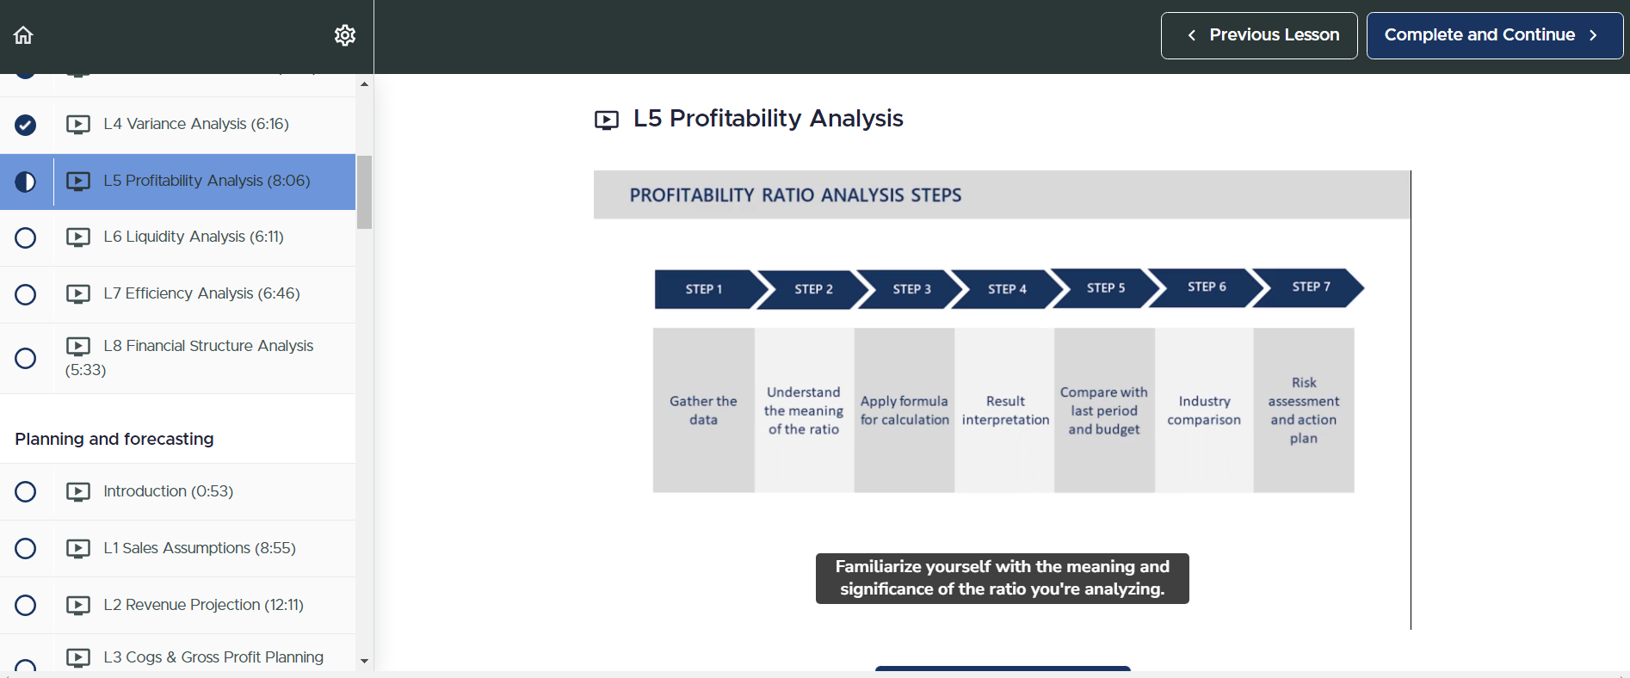Click the home icon in sidebar header

[23, 35]
